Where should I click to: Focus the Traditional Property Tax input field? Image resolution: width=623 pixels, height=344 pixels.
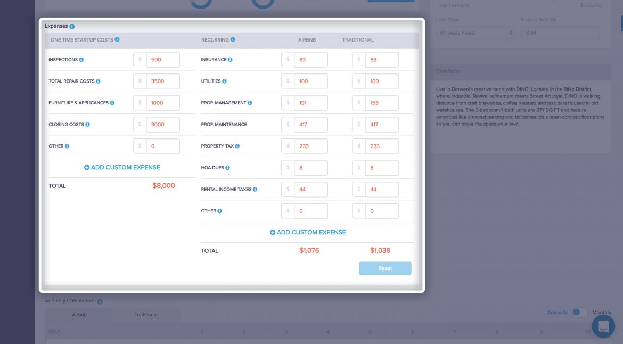pyautogui.click(x=381, y=146)
